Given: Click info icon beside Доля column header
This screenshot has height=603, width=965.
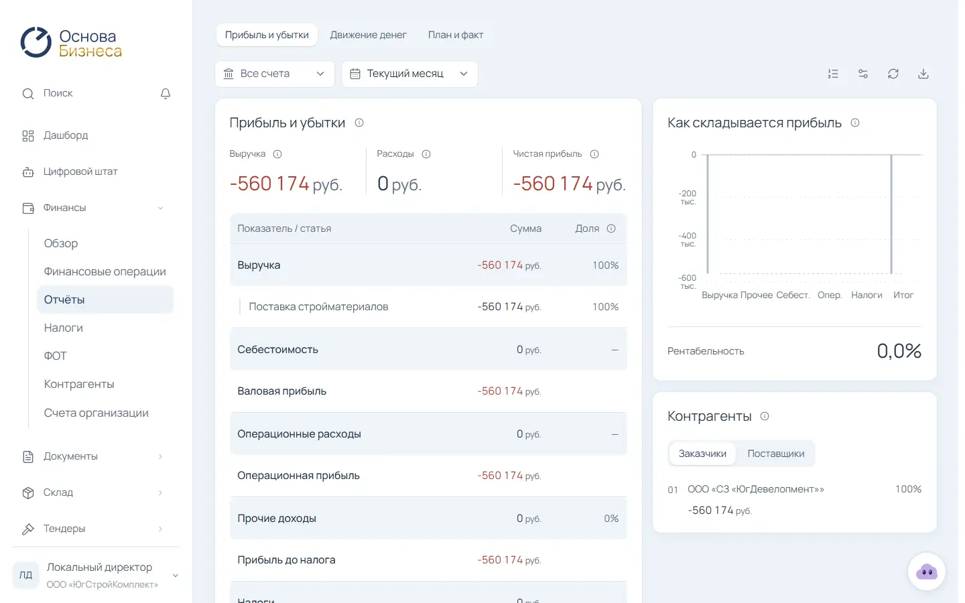Looking at the screenshot, I should click(611, 228).
